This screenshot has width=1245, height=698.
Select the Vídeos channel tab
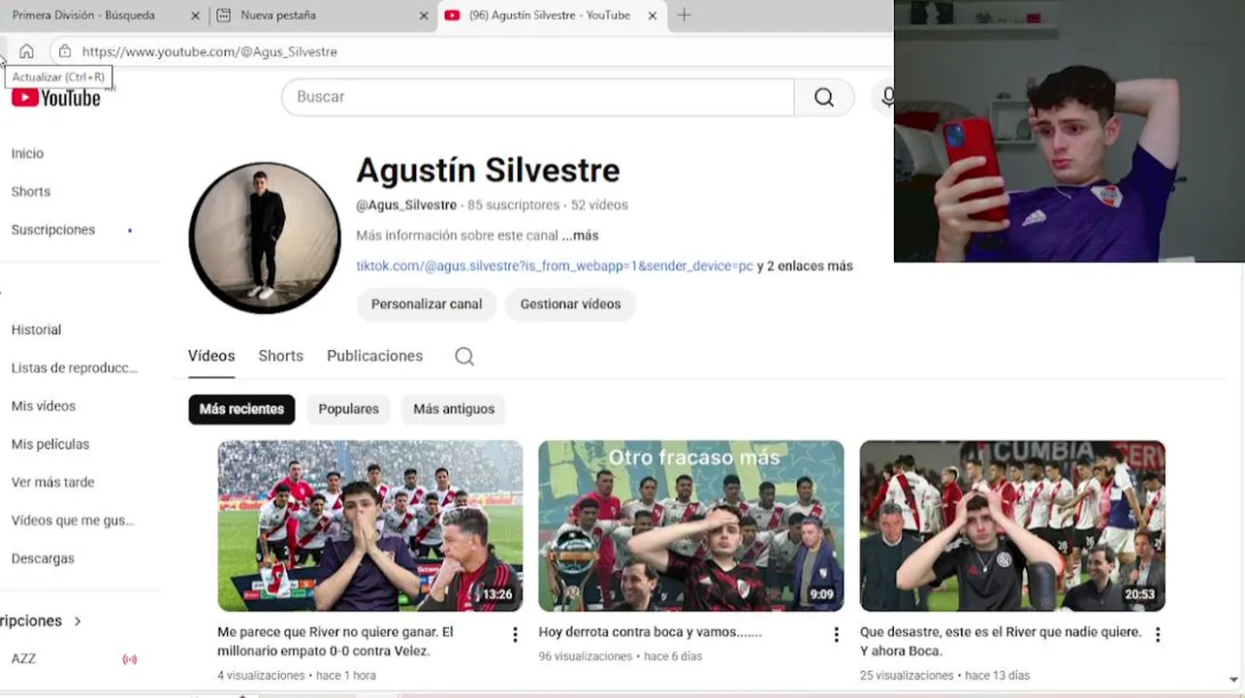pos(211,356)
